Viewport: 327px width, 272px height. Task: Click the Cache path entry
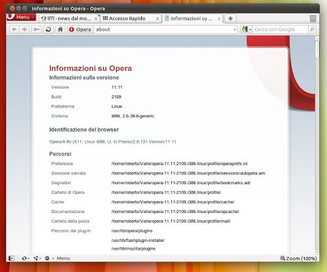click(x=173, y=202)
